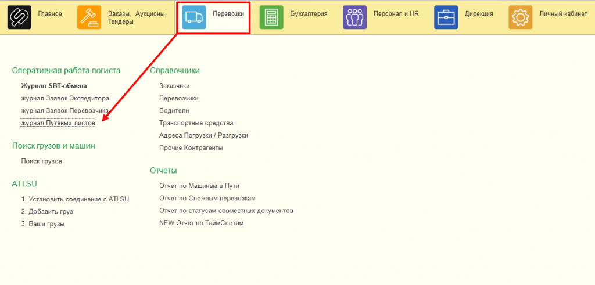This screenshot has height=285, width=595.
Task: Open the Водители directory
Action: 174,111
